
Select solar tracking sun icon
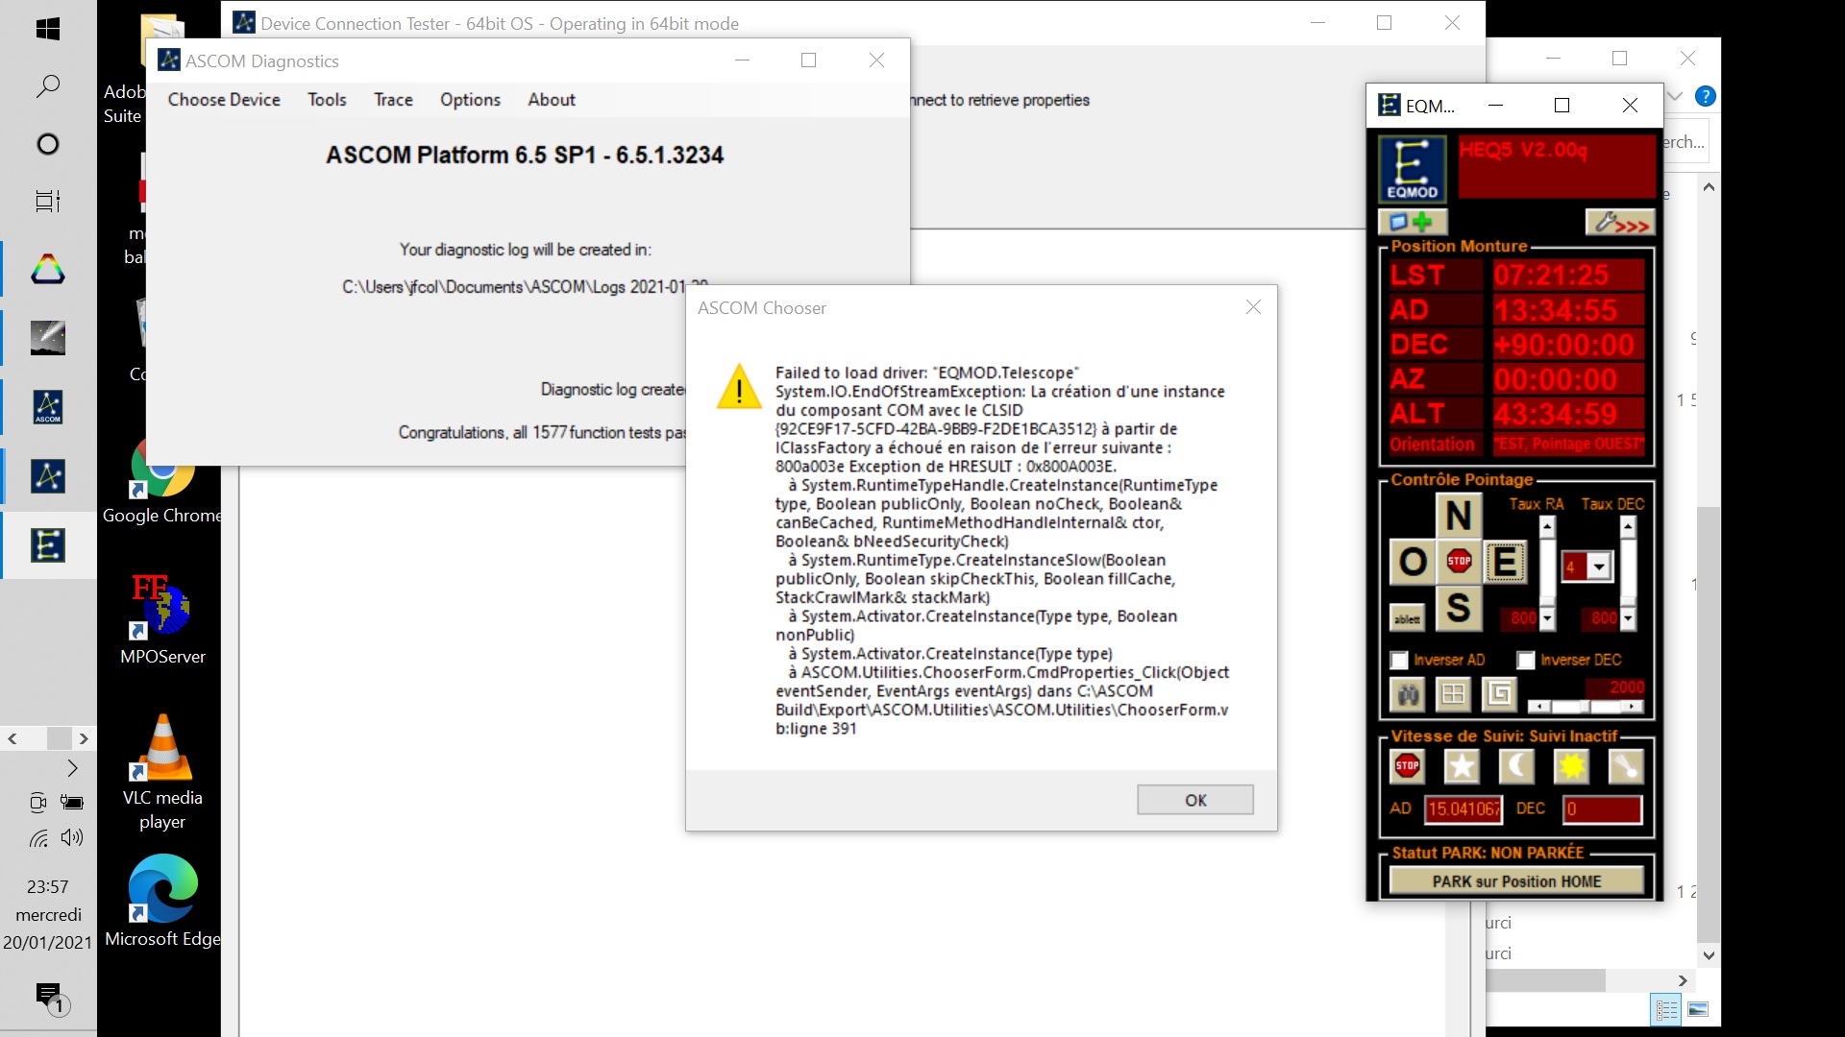[1571, 766]
